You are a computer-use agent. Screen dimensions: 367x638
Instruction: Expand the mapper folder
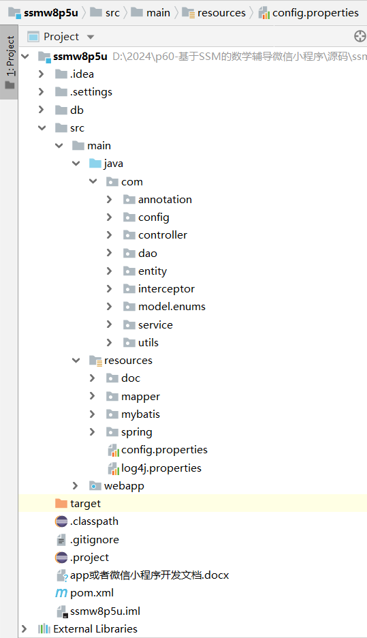(92, 396)
